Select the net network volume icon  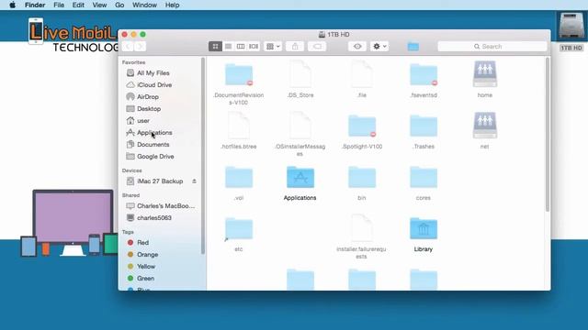pos(485,126)
